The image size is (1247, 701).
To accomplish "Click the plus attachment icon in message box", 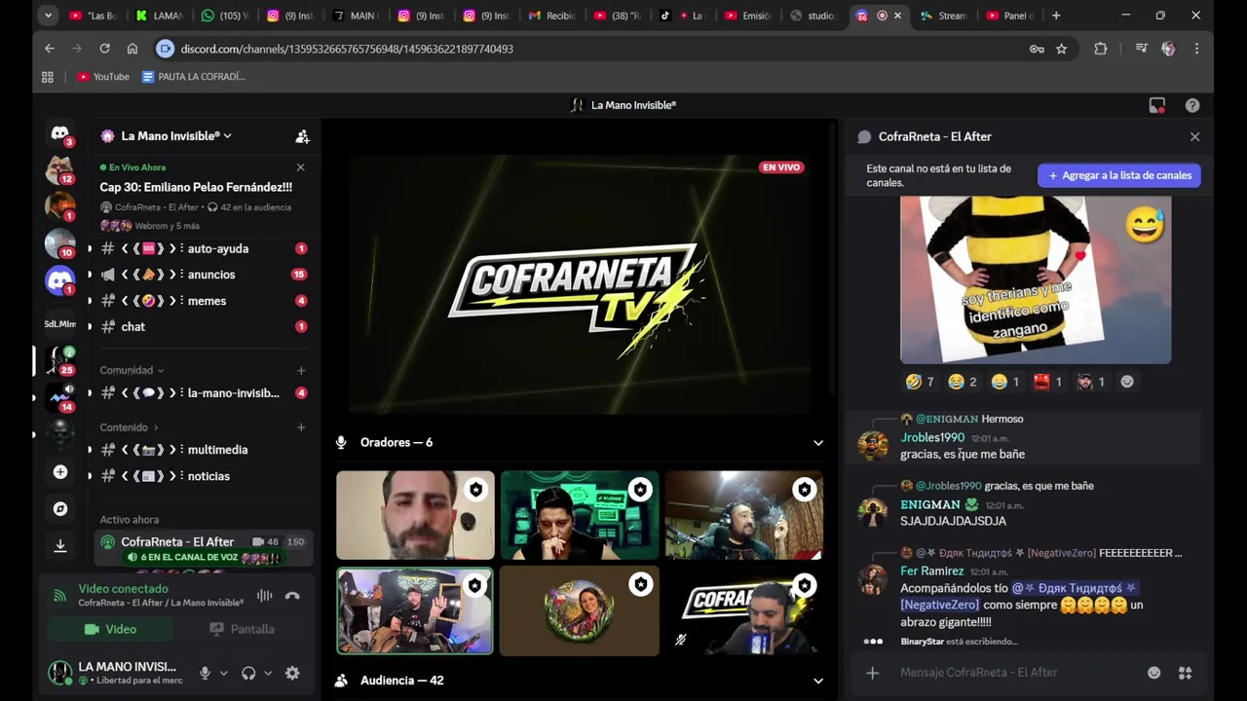I will pos(873,673).
